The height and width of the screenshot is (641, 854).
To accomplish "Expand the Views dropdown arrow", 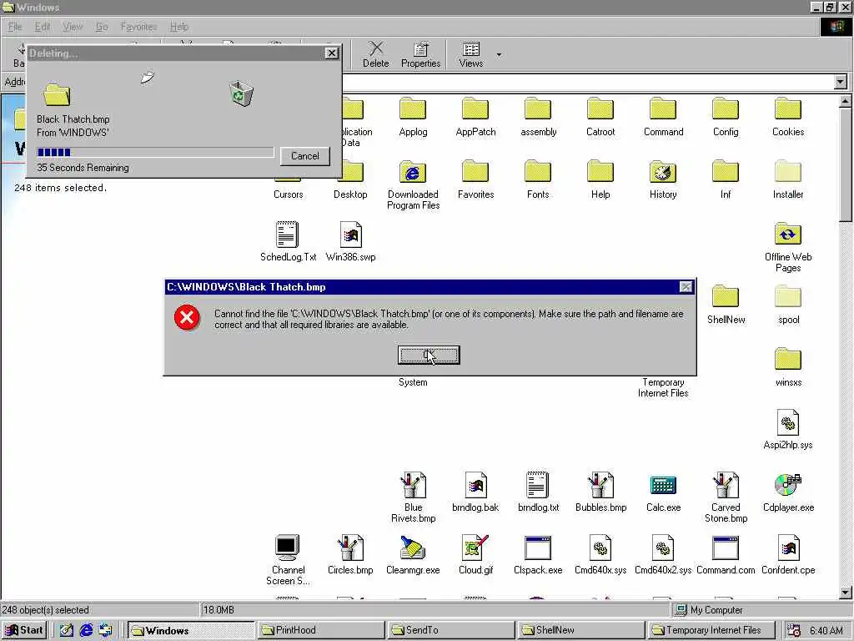I will pos(499,54).
